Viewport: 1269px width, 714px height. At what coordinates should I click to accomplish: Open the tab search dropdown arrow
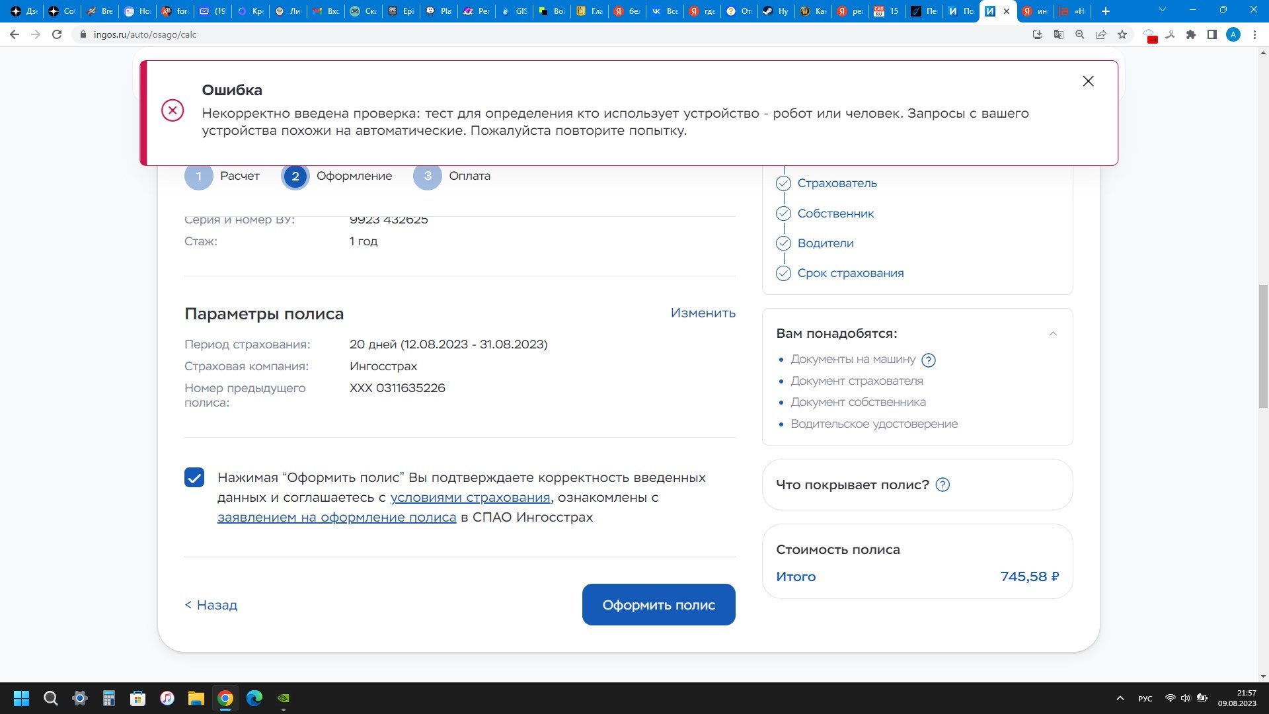[x=1163, y=11]
